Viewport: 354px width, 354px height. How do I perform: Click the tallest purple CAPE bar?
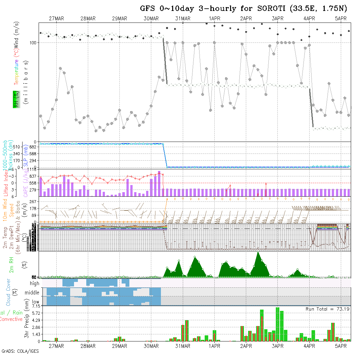point(159,183)
